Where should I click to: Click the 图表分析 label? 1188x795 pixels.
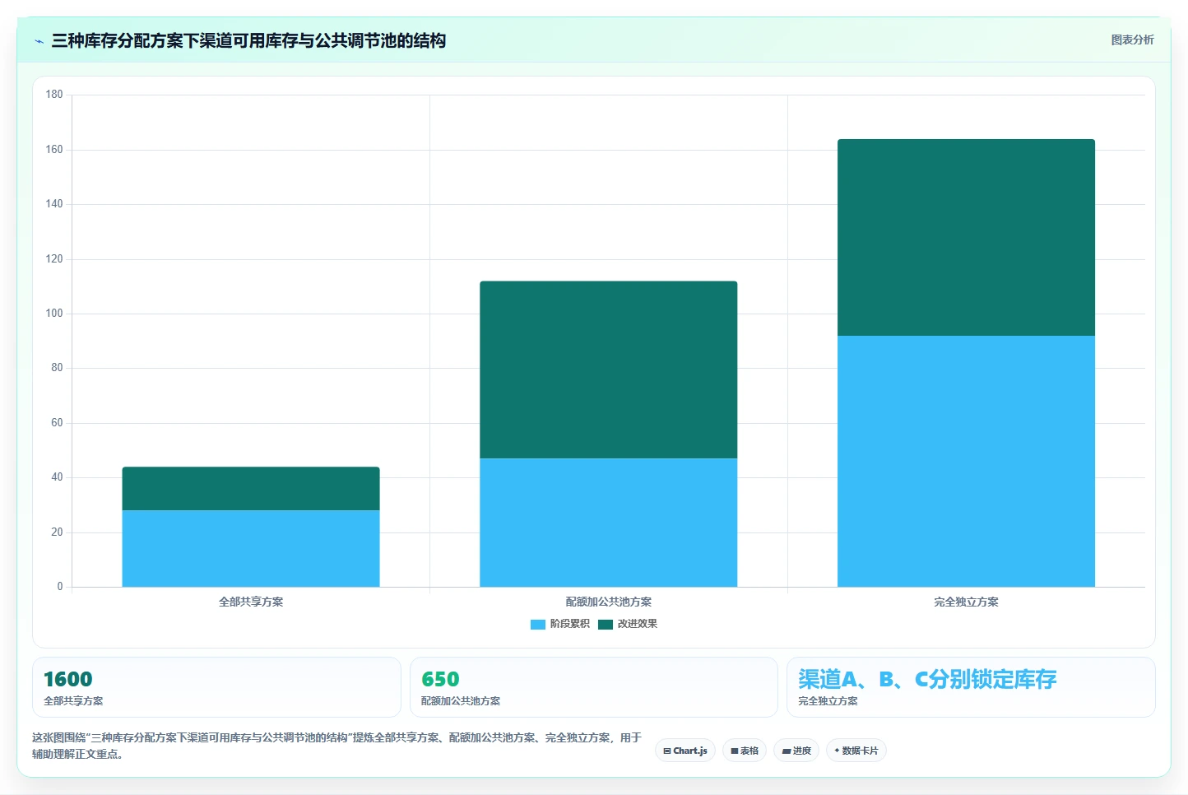point(1132,40)
